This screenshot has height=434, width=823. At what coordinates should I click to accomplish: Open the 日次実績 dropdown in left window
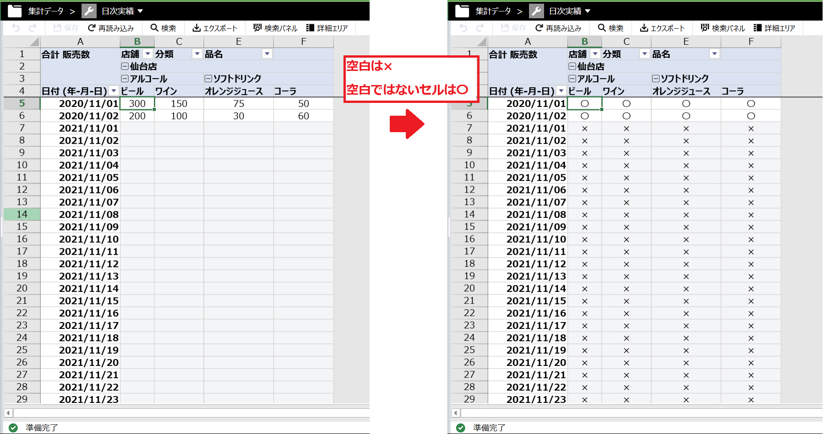point(140,11)
